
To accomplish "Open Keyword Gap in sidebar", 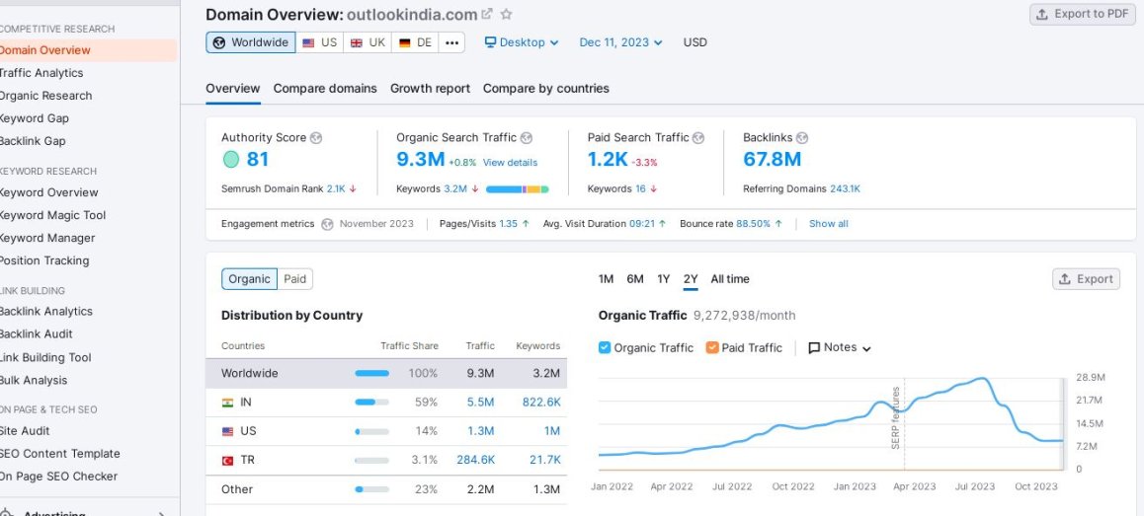I will [35, 118].
